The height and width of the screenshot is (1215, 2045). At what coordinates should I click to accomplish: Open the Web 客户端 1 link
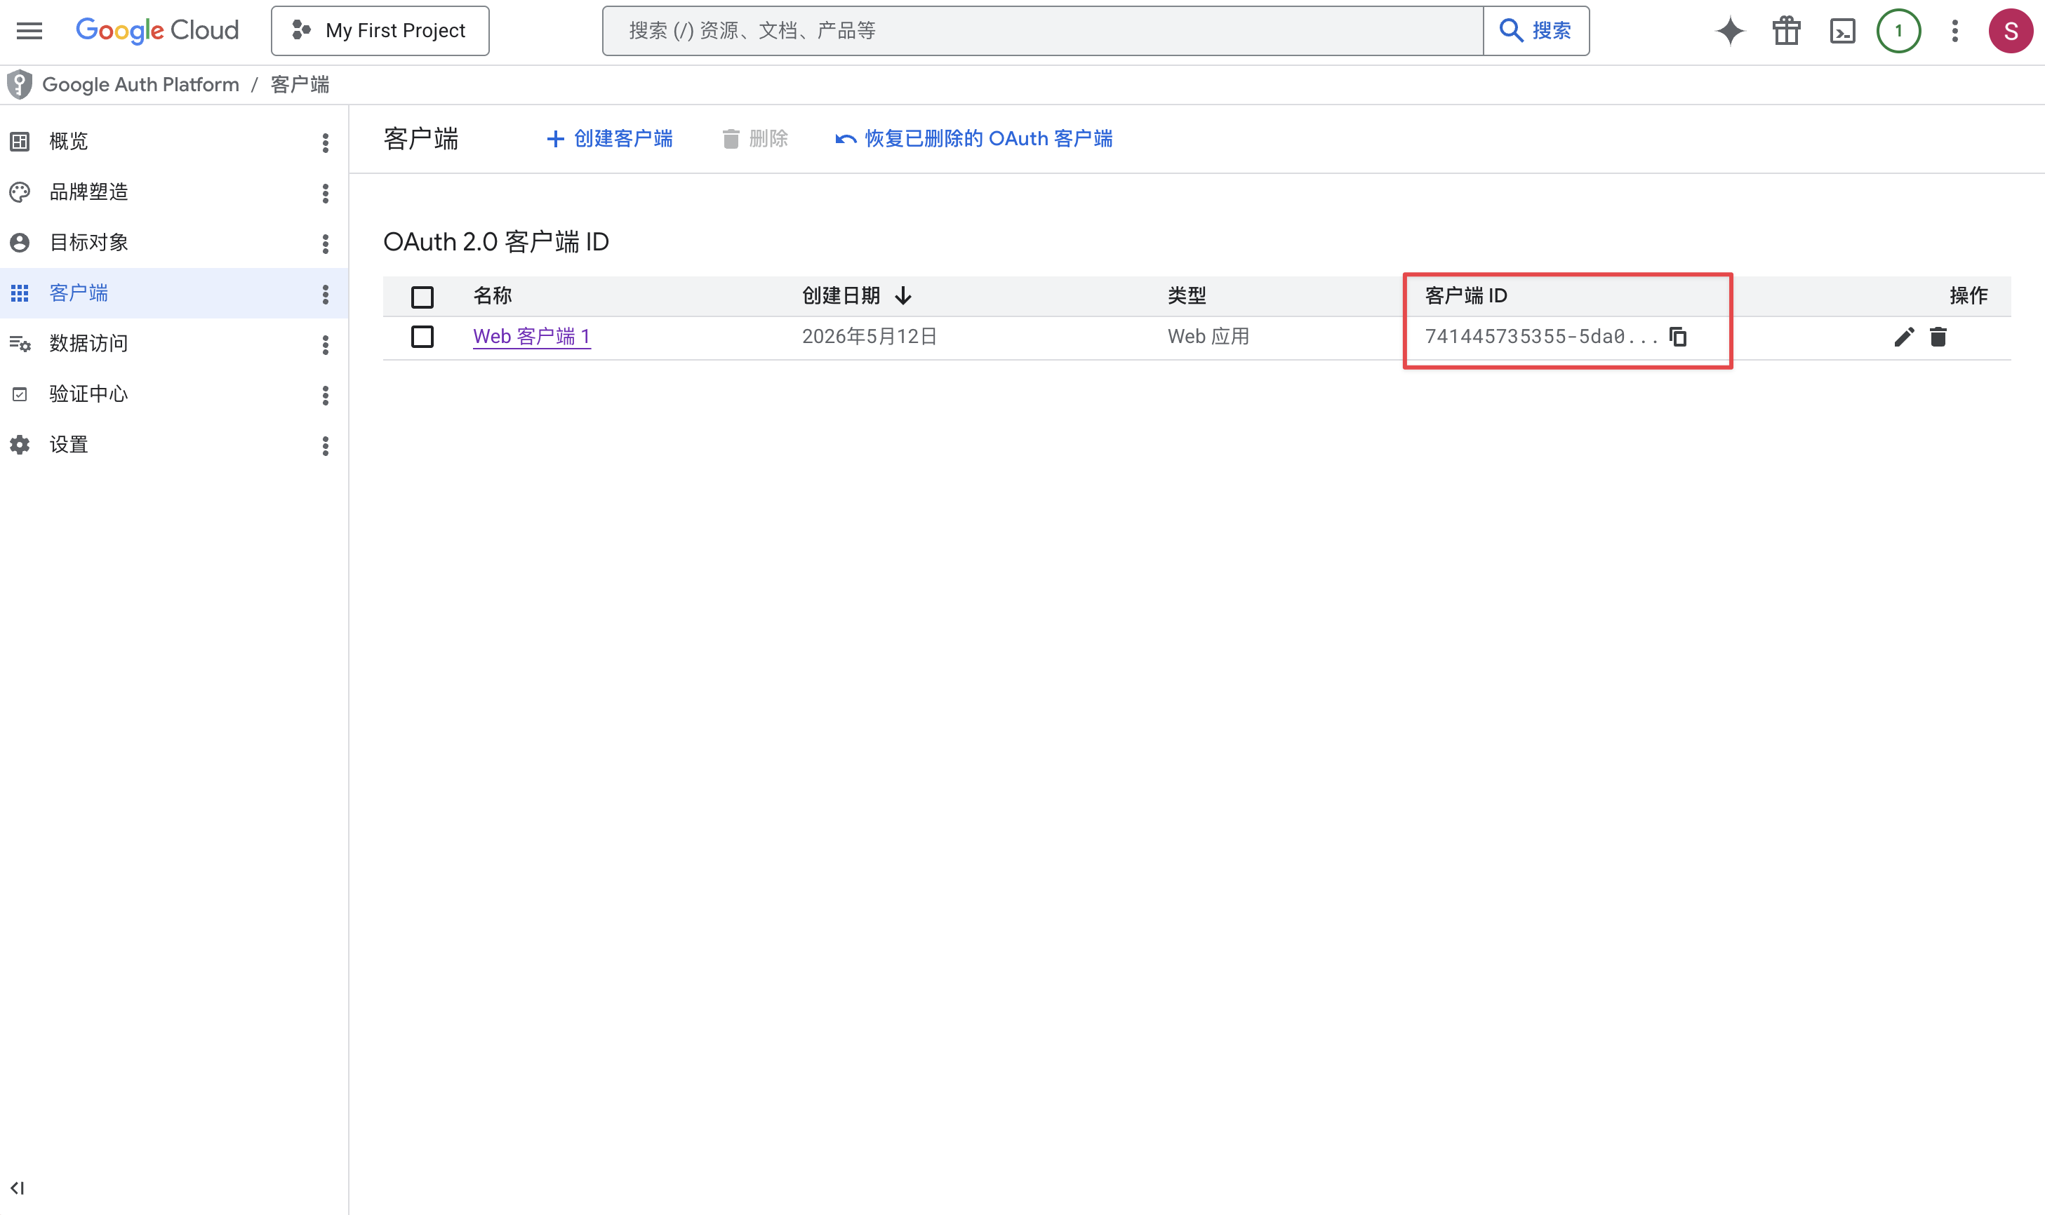(x=531, y=337)
